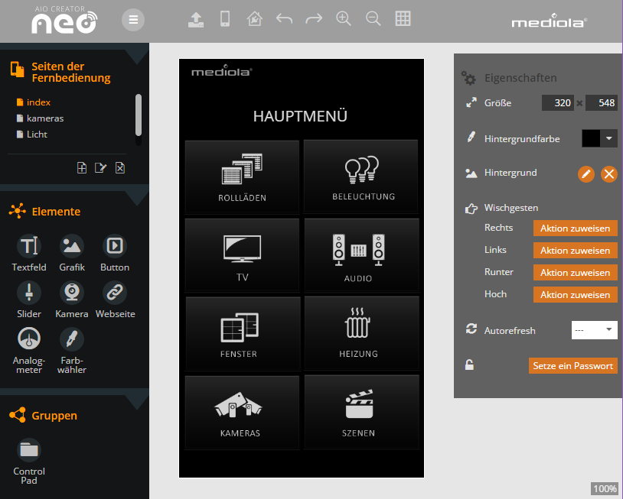Select the Textfeld element icon
623x499 pixels.
(29, 246)
